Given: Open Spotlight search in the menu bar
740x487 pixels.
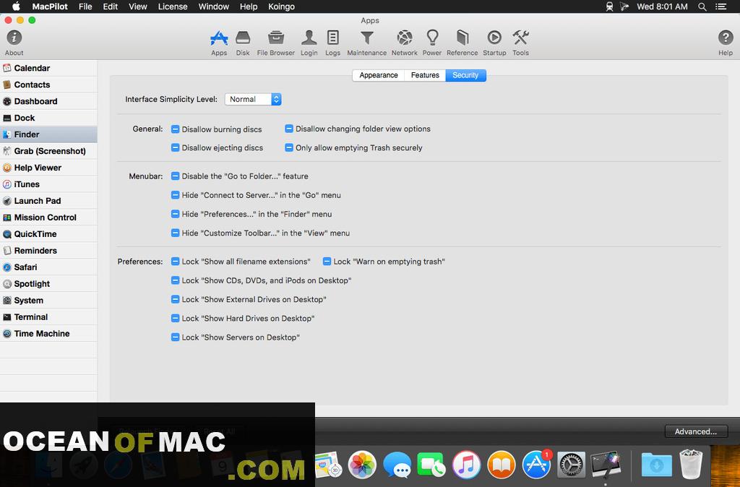Looking at the screenshot, I should point(702,7).
